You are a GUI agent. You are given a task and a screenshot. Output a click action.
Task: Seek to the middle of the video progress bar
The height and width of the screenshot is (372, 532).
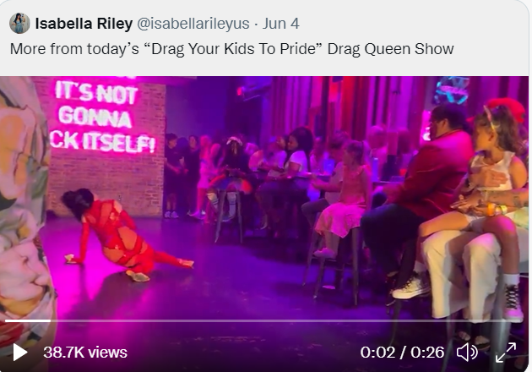[264, 320]
